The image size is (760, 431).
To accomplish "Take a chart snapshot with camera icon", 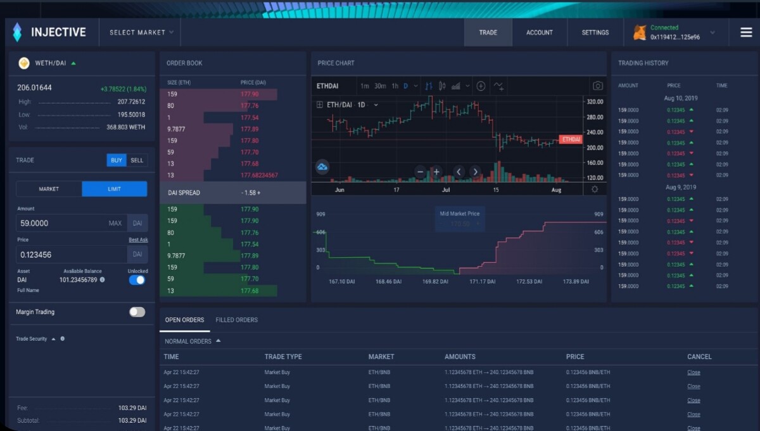I will [x=597, y=86].
